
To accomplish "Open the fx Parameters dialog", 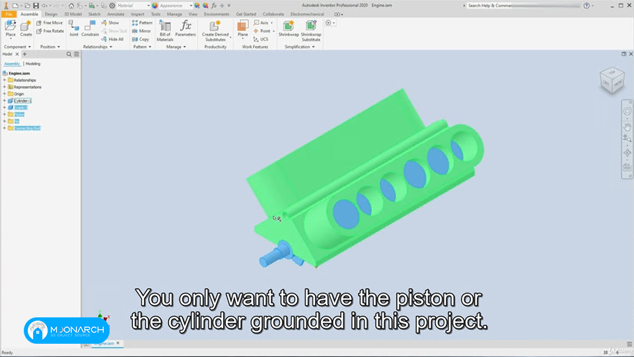I will (186, 28).
